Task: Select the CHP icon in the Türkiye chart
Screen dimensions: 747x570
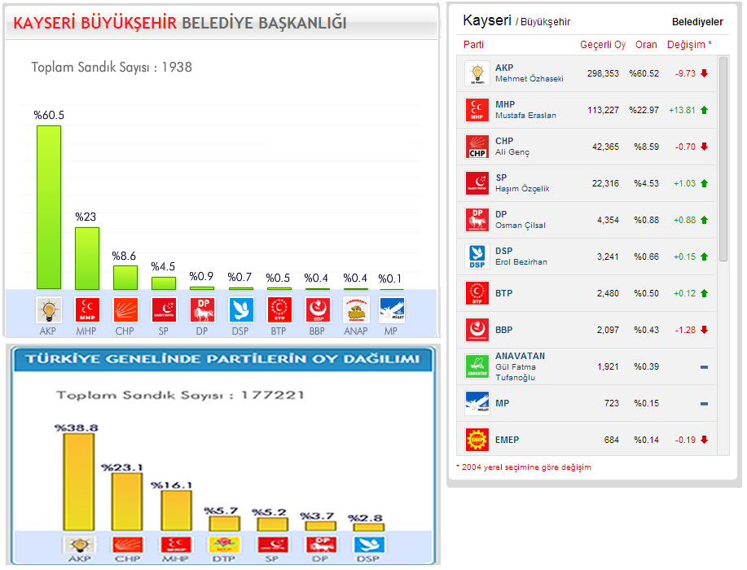Action: pos(127,545)
